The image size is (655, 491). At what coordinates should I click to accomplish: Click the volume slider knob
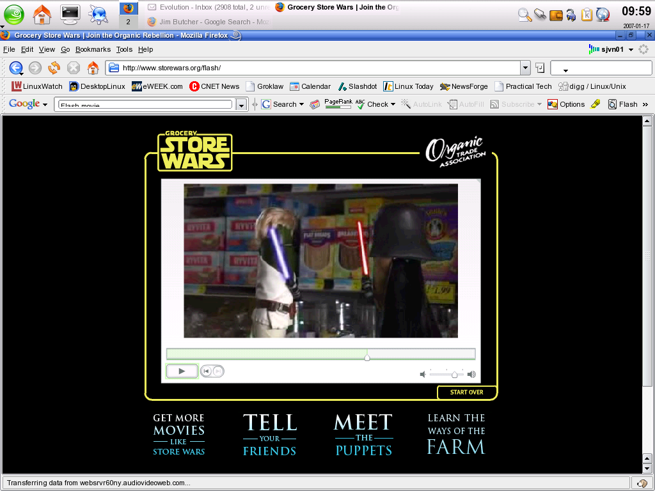tap(454, 375)
